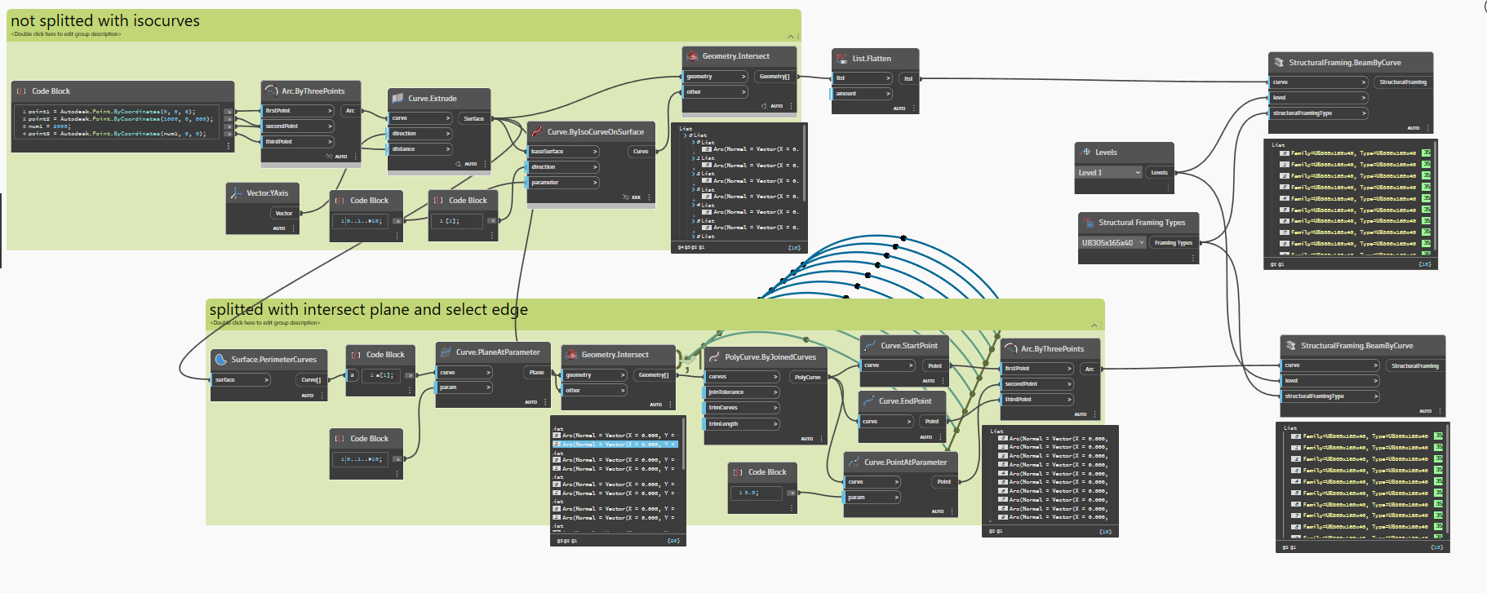Screen dimensions: 1487x593
Task: Click the List.Flatten node title
Action: pos(872,59)
